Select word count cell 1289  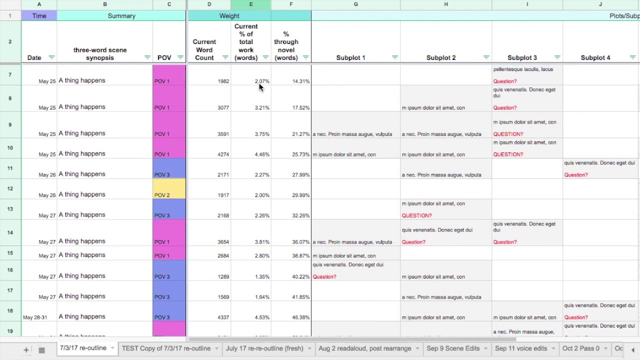(x=209, y=270)
